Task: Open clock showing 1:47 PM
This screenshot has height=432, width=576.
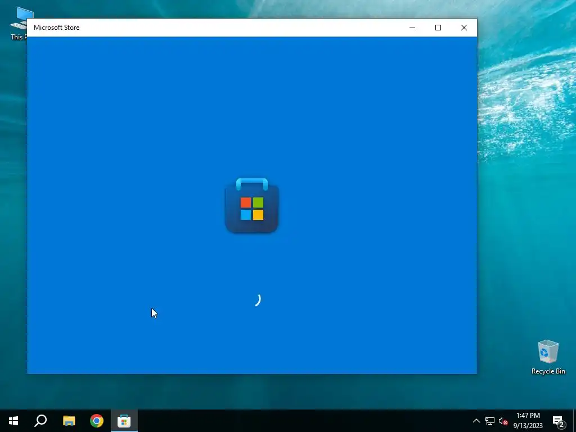Action: [x=528, y=421]
